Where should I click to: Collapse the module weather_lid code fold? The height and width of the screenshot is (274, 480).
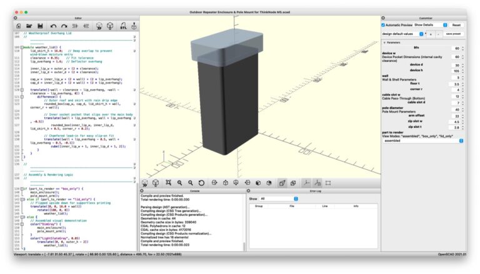coord(22,47)
